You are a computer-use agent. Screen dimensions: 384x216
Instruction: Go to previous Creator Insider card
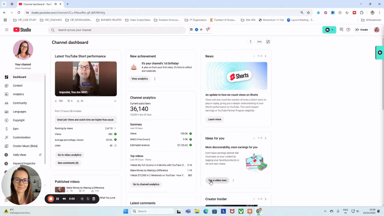pyautogui.click(x=254, y=199)
